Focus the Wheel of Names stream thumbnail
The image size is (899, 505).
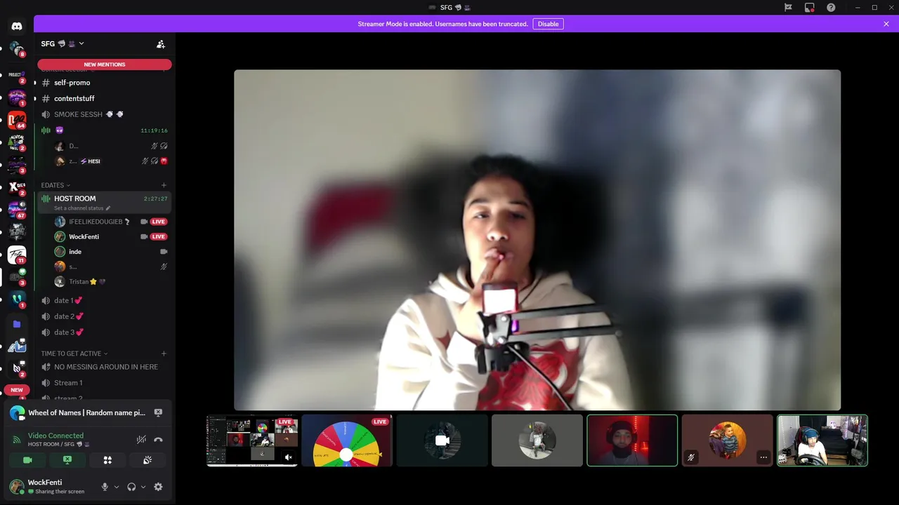point(347,440)
